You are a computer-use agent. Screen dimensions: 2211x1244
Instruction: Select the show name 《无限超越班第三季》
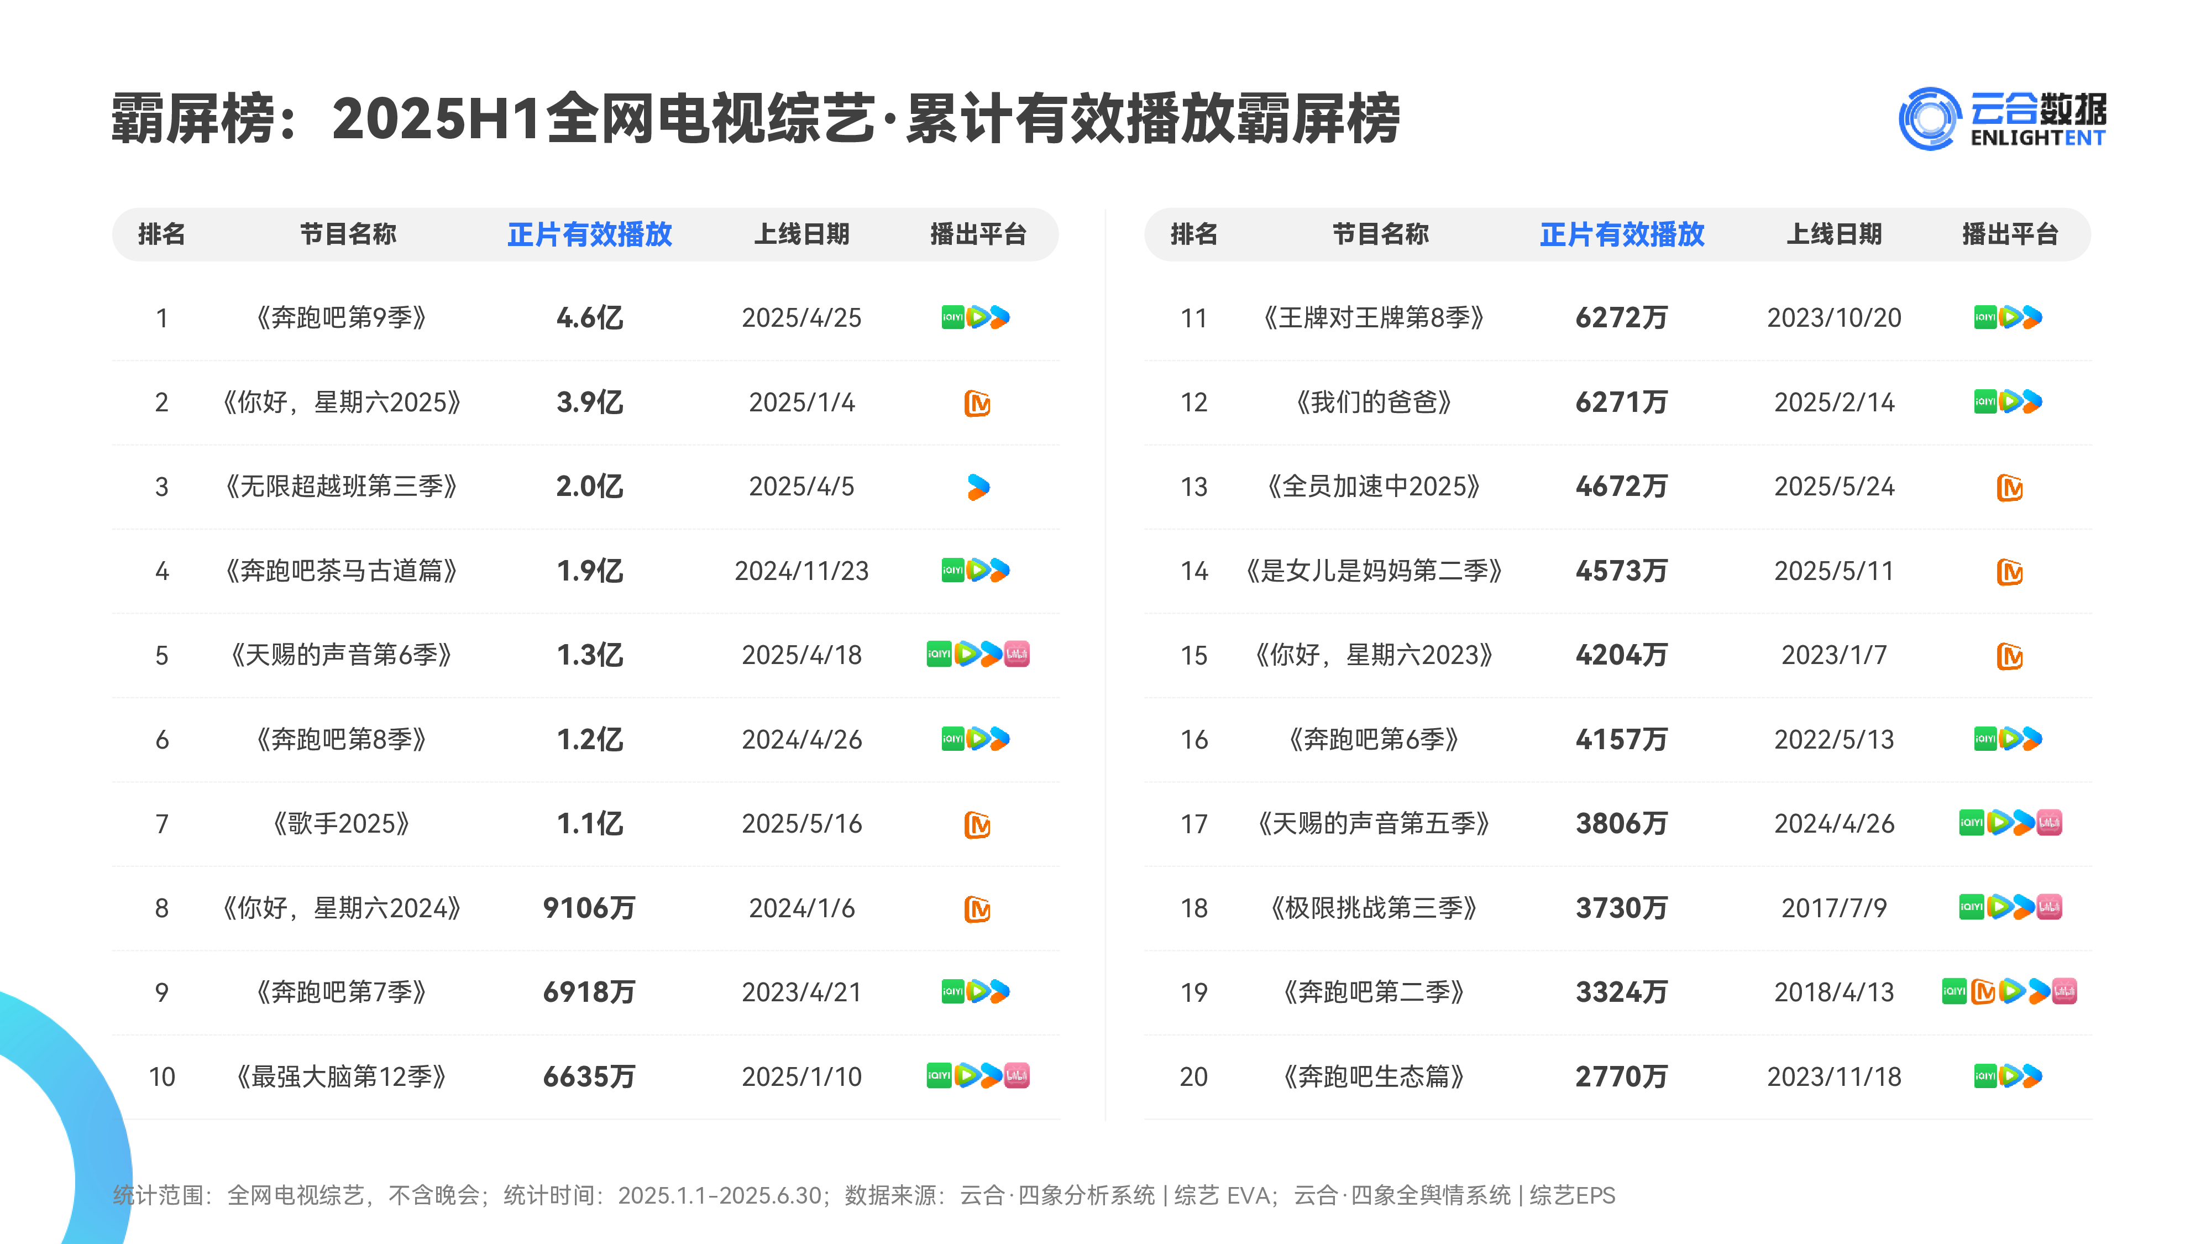click(342, 487)
